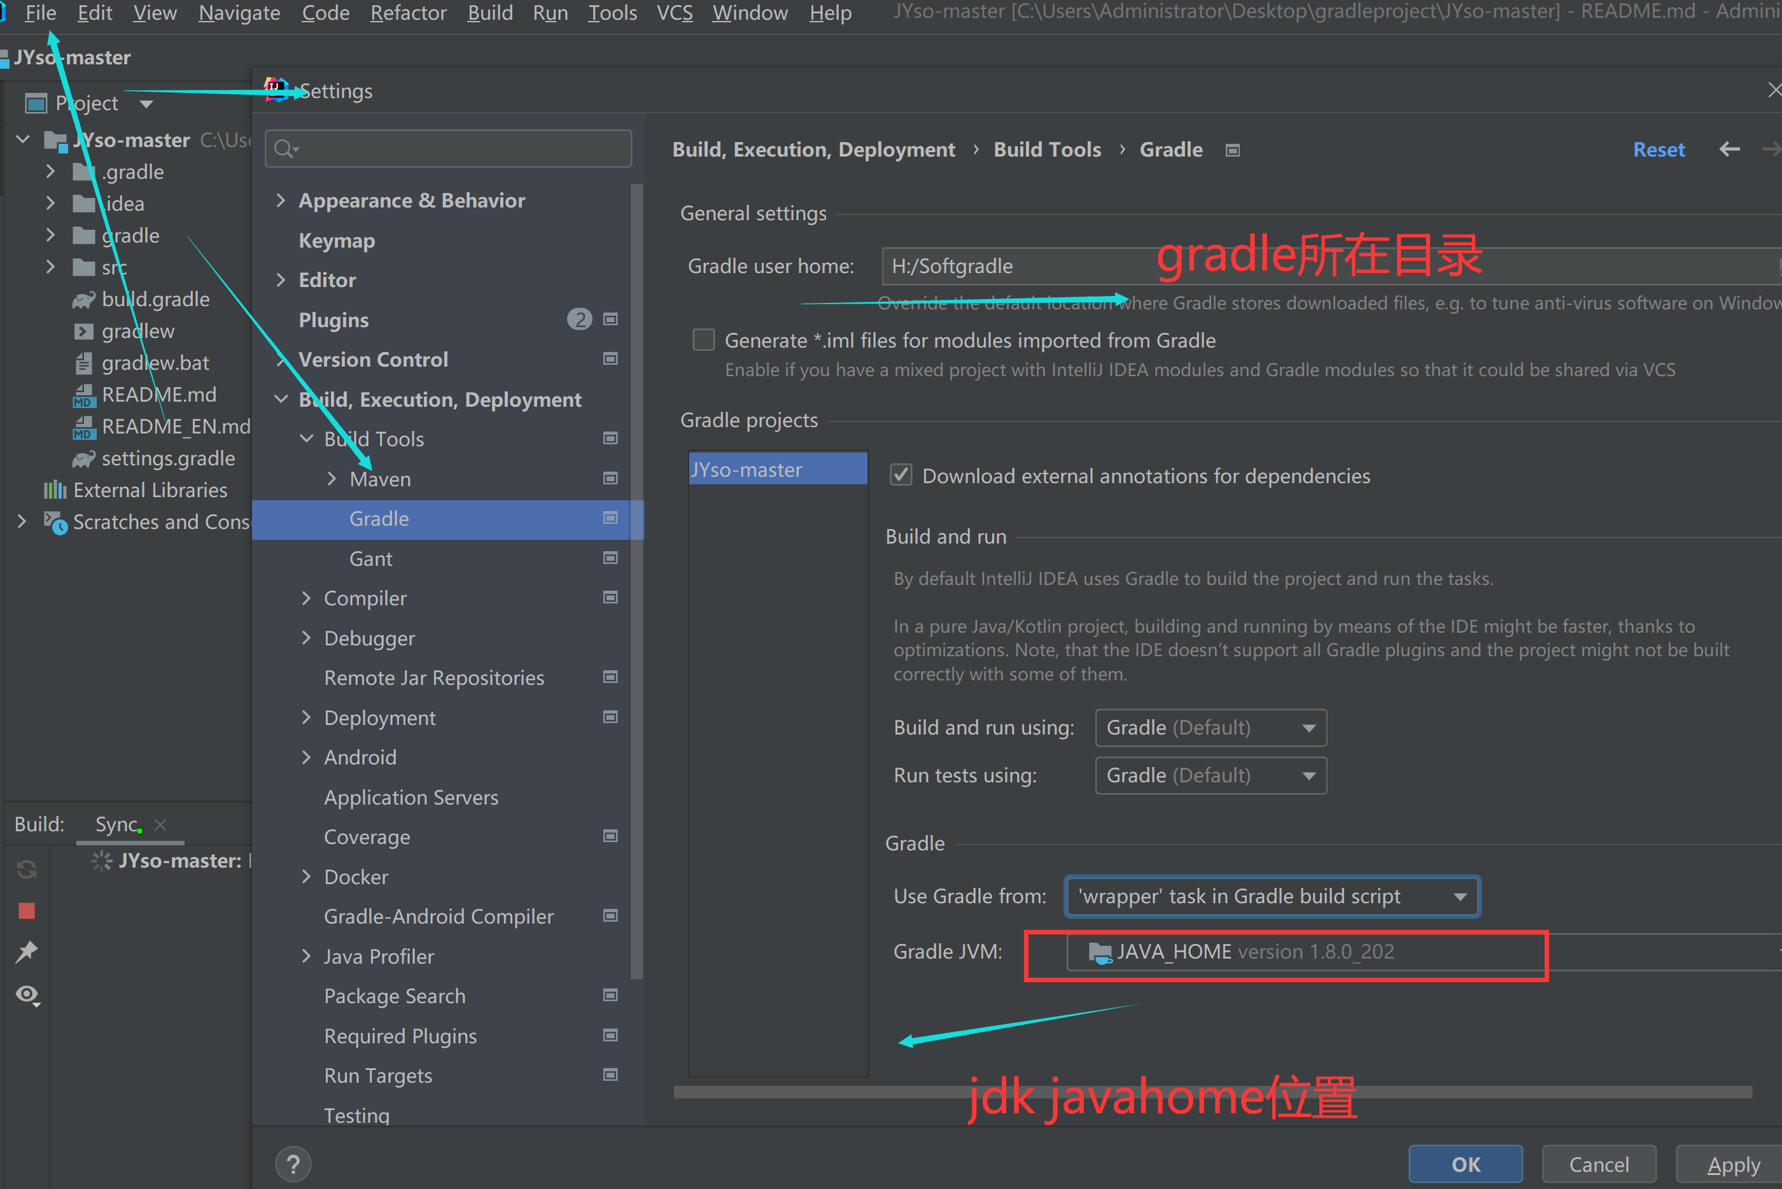Expand the Docker settings node
This screenshot has width=1782, height=1189.
pyautogui.click(x=306, y=876)
